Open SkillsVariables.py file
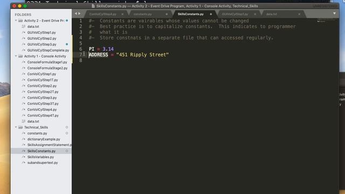This screenshot has width=345, height=194. click(x=40, y=157)
